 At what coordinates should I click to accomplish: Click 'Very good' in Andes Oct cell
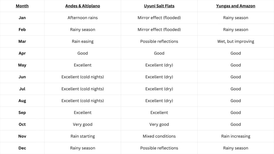pos(83,125)
